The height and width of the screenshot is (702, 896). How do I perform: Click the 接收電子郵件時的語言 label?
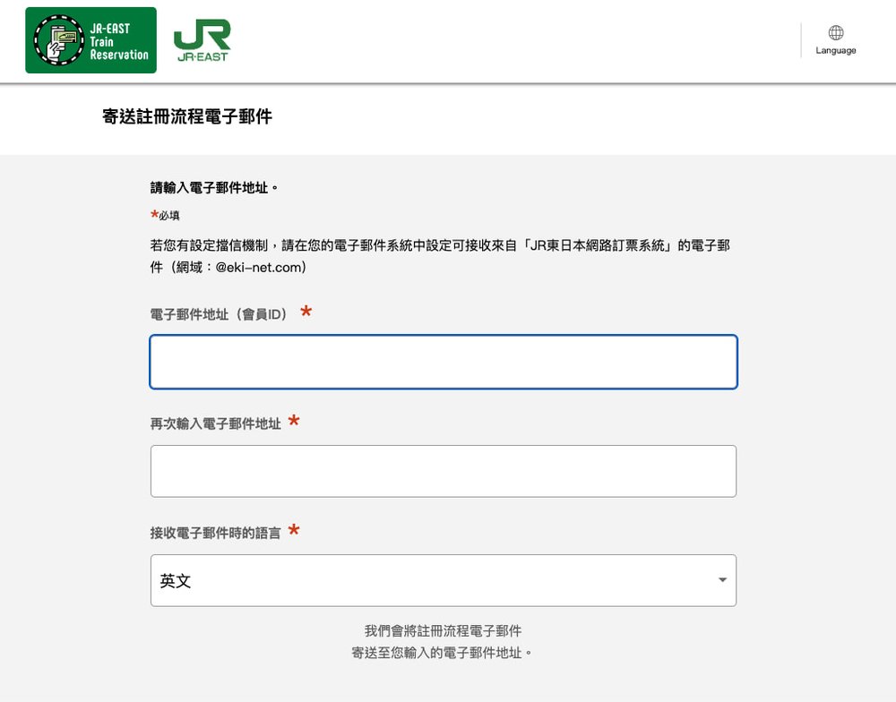click(215, 532)
